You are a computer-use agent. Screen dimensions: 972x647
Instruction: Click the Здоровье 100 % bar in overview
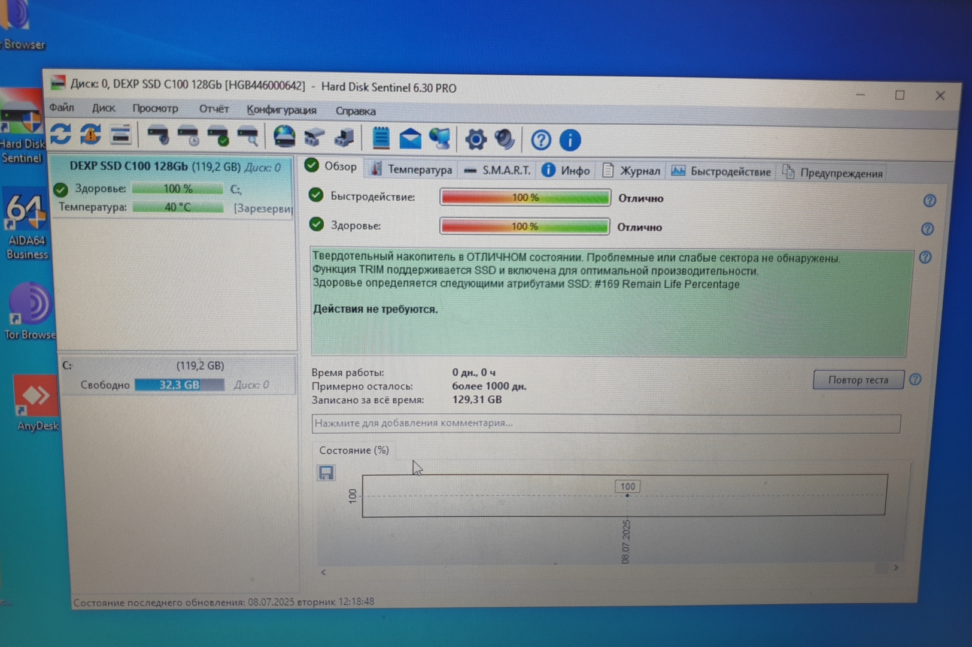coord(524,226)
